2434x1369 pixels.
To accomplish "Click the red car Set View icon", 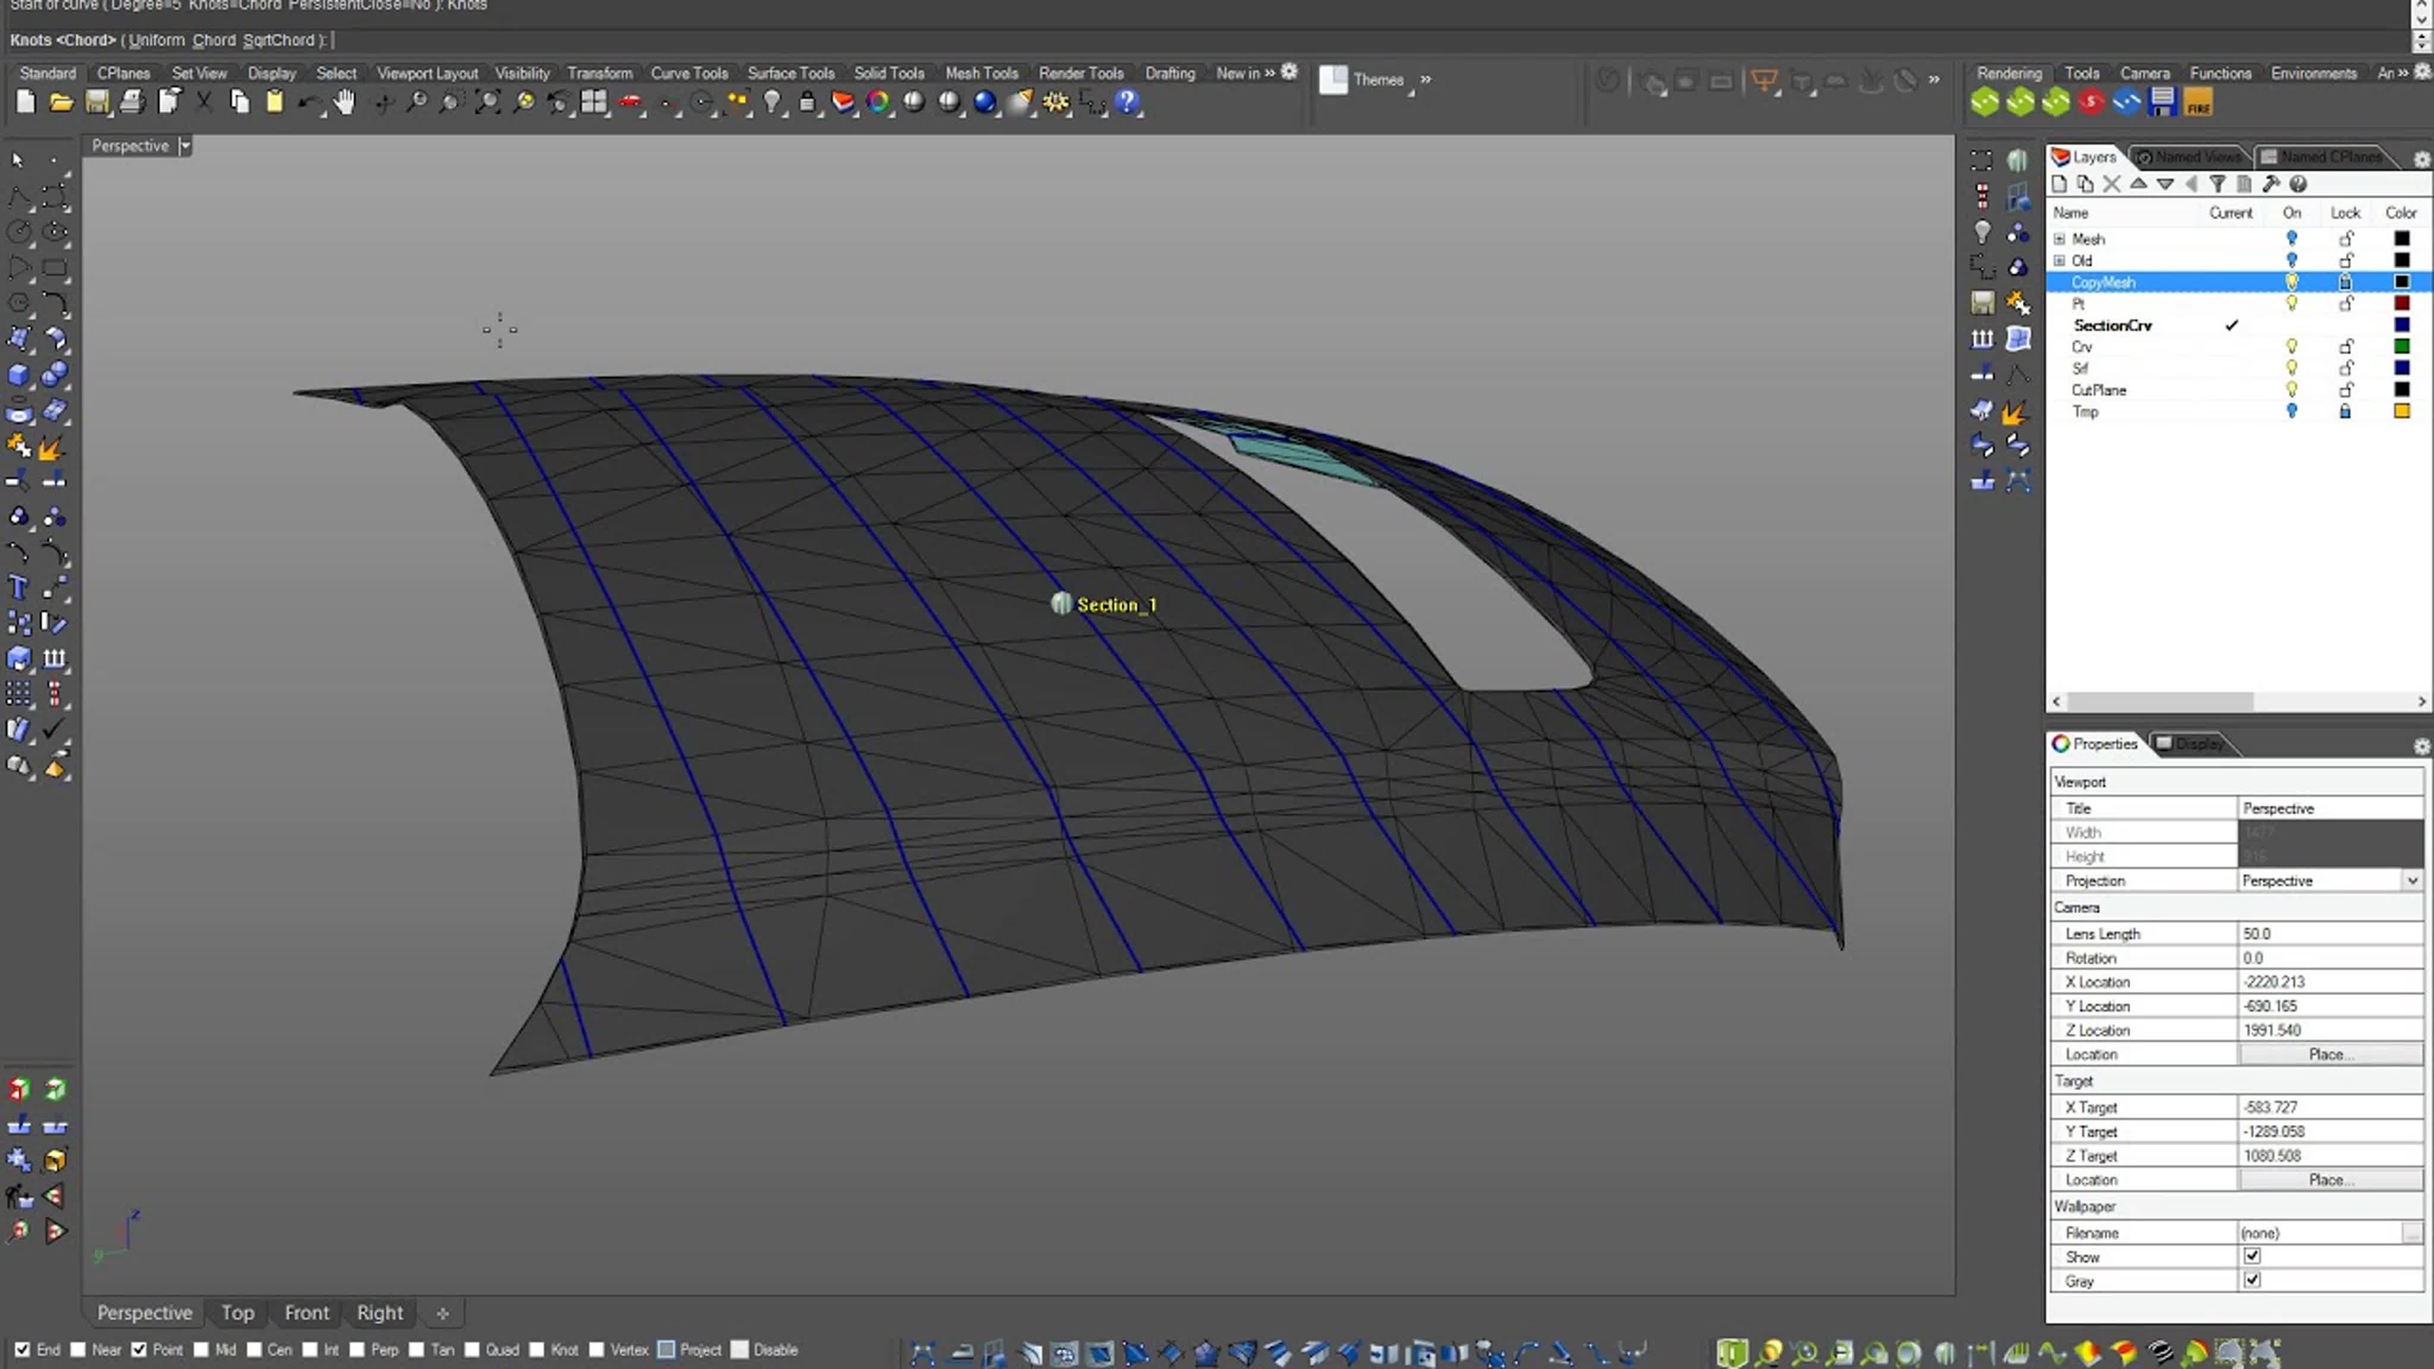I will 630,102.
